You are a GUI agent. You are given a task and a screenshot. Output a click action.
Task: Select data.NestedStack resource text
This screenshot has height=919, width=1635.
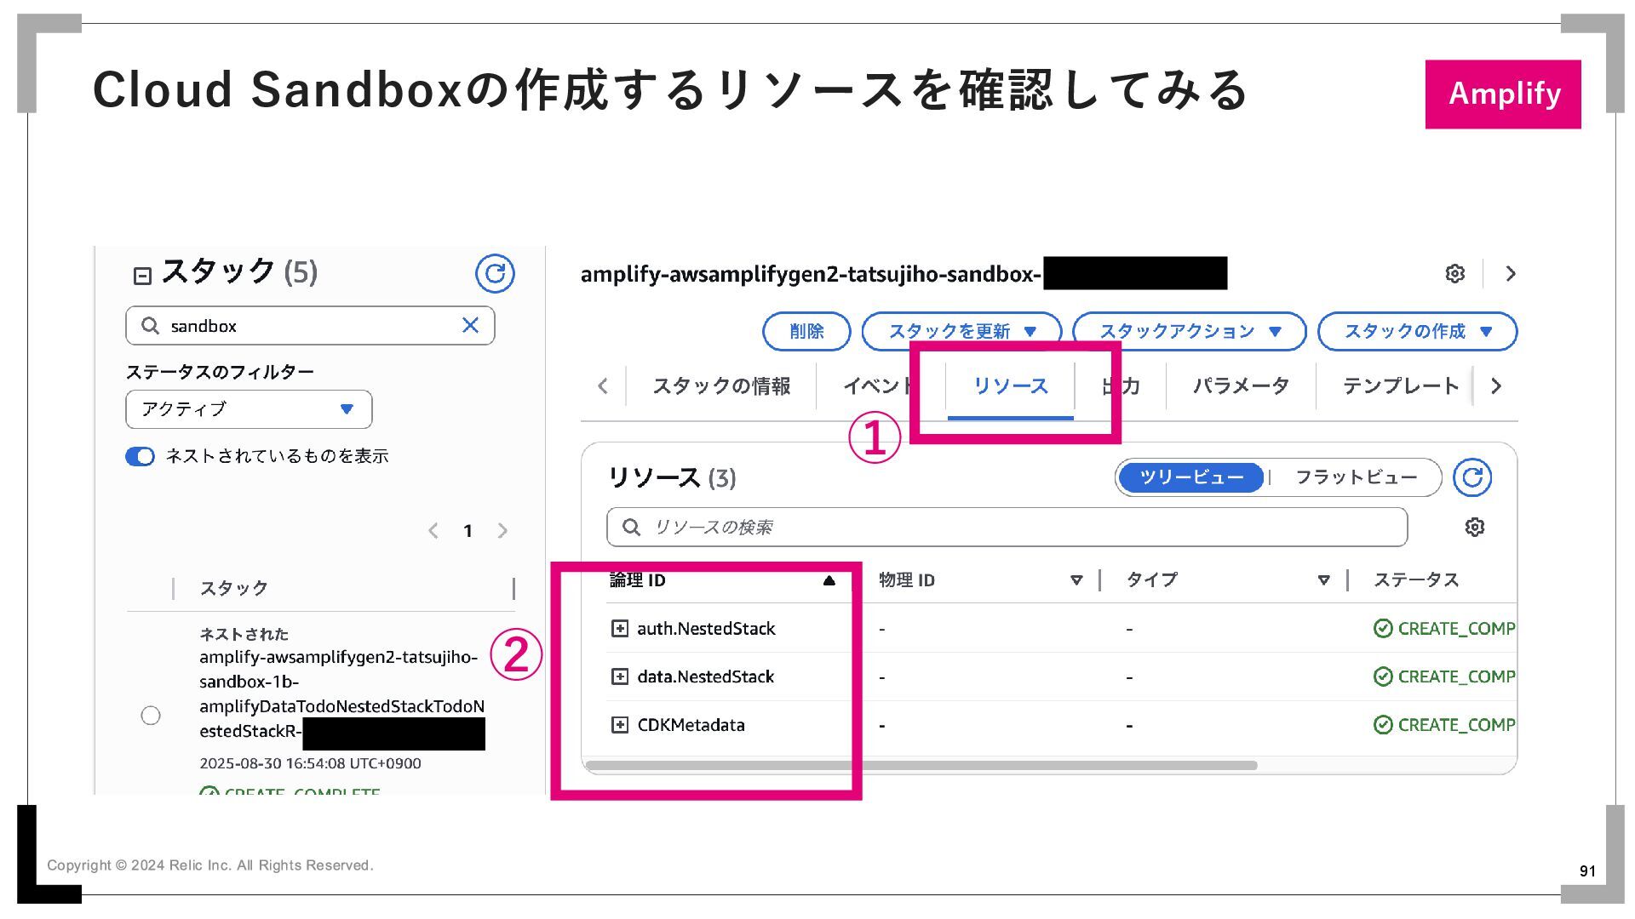pyautogui.click(x=705, y=677)
